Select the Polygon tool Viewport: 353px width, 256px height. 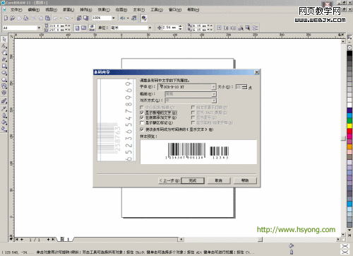pyautogui.click(x=4, y=80)
